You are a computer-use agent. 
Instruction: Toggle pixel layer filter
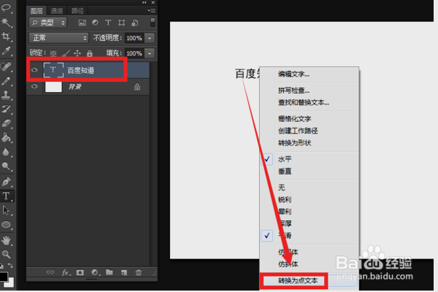tap(82, 23)
